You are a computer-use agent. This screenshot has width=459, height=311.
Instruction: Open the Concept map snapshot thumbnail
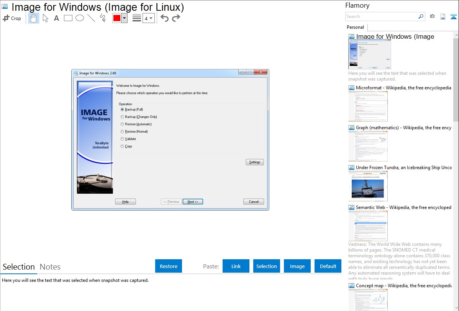coord(368,300)
